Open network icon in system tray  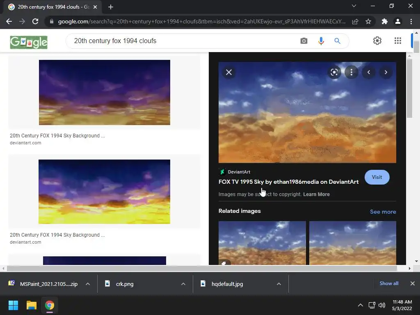372,305
